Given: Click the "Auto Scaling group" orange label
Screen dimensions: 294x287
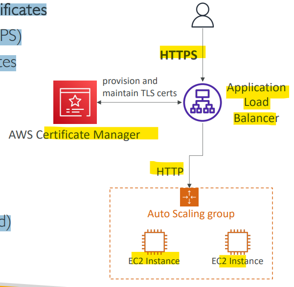Looking at the screenshot, I should tap(191, 214).
